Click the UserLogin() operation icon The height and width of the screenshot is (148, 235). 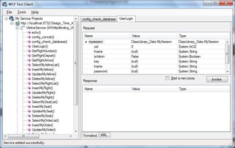29,46
